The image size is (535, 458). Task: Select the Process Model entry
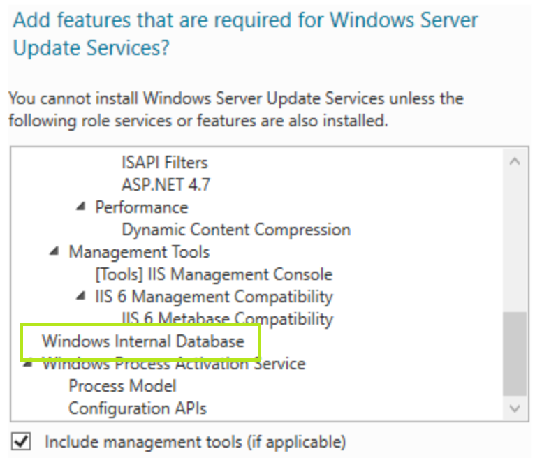click(x=122, y=386)
